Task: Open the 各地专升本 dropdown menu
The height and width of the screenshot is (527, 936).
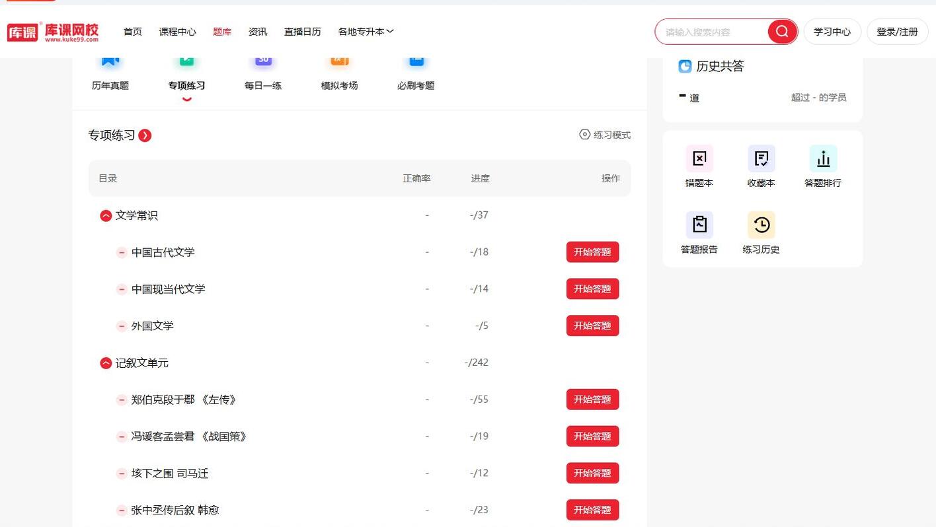Action: click(366, 32)
